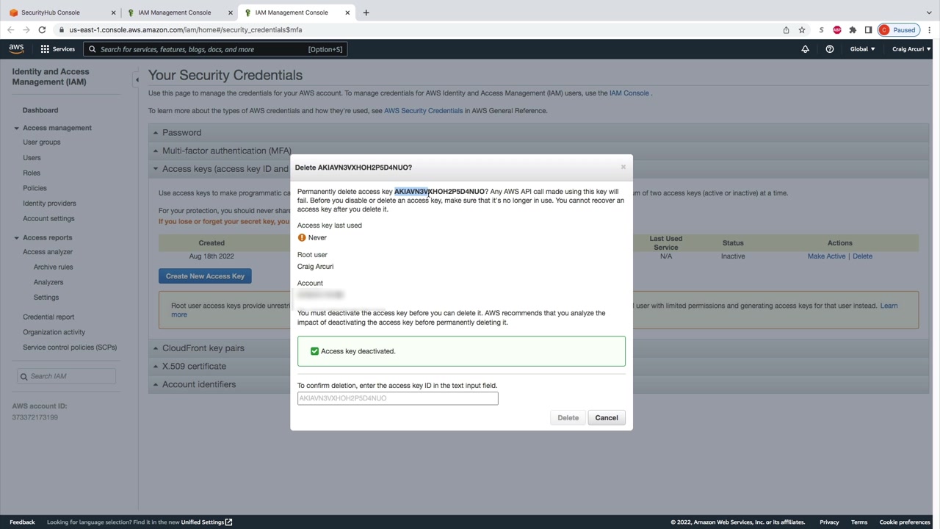Screen dimensions: 940x529
Task: Open the Craig Arcuri account dropdown
Action: pyautogui.click(x=911, y=49)
